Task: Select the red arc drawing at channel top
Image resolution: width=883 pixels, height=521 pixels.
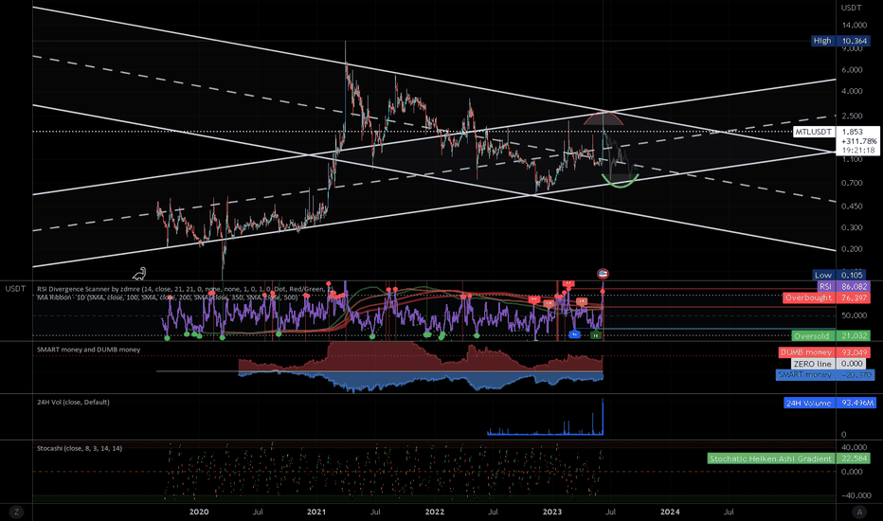Action: click(x=604, y=117)
